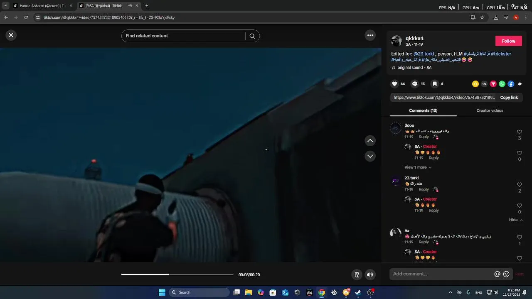Like 23.turki's comment
This screenshot has width=532, height=299.
click(519, 185)
